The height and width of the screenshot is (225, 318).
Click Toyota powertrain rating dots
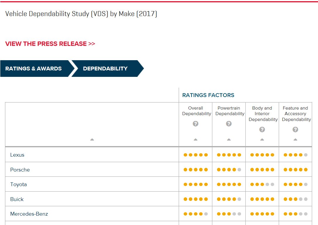[229, 184]
